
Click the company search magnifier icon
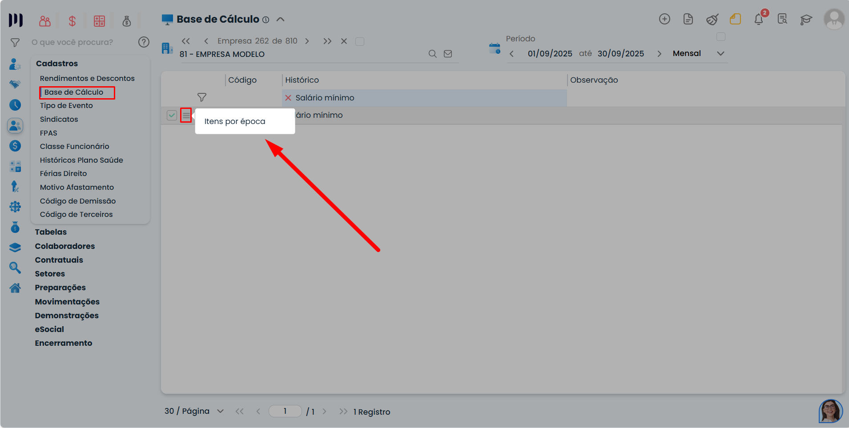[432, 54]
